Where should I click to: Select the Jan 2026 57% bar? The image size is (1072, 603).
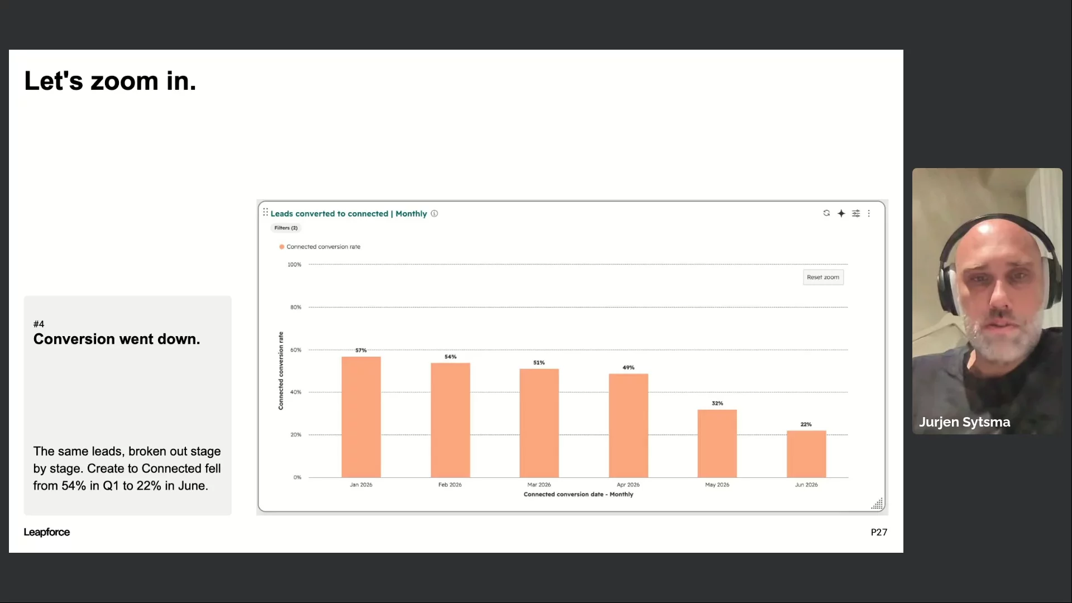[x=361, y=417]
